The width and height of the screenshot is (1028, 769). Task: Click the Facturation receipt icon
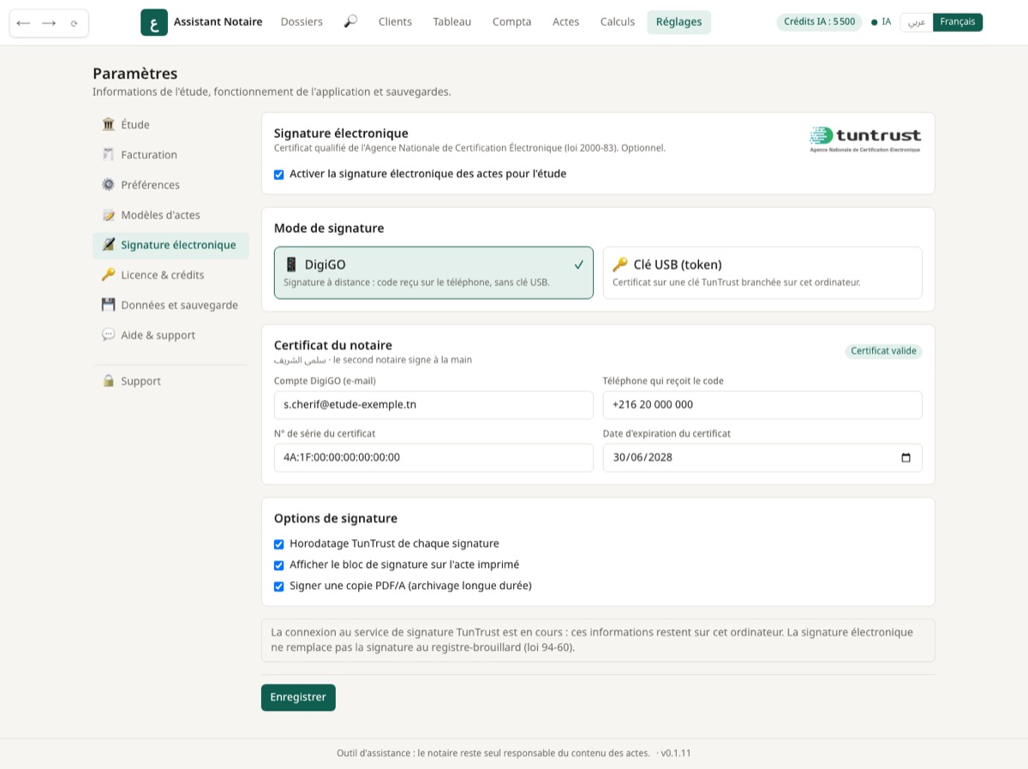click(108, 155)
